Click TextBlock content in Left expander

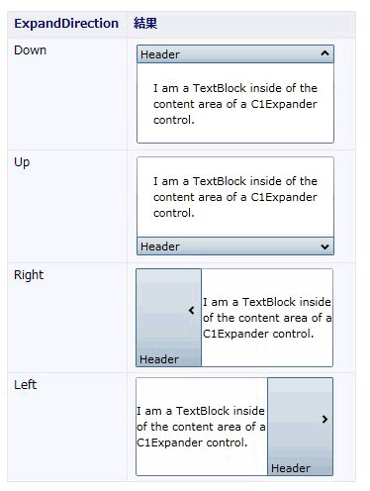pos(201,427)
